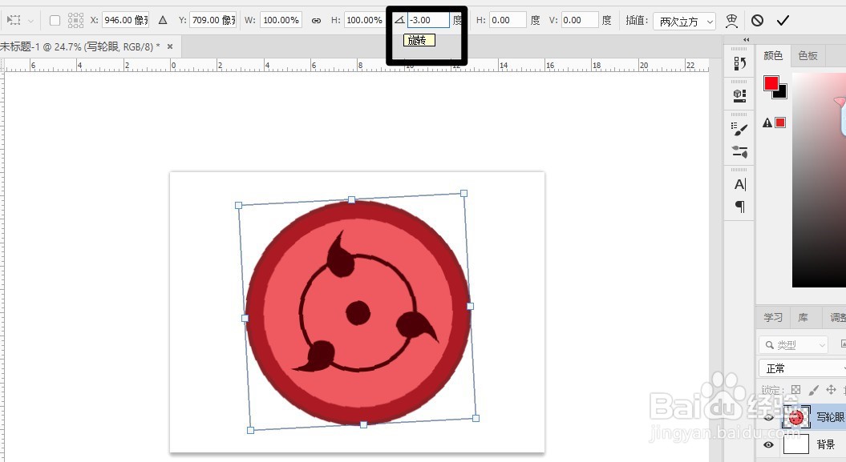Close the 未标题-1 document tab
This screenshot has width=846, height=462.
(170, 47)
